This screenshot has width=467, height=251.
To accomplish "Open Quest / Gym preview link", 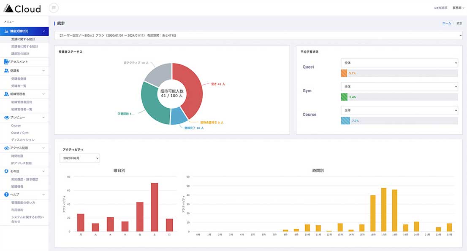I will [20, 133].
